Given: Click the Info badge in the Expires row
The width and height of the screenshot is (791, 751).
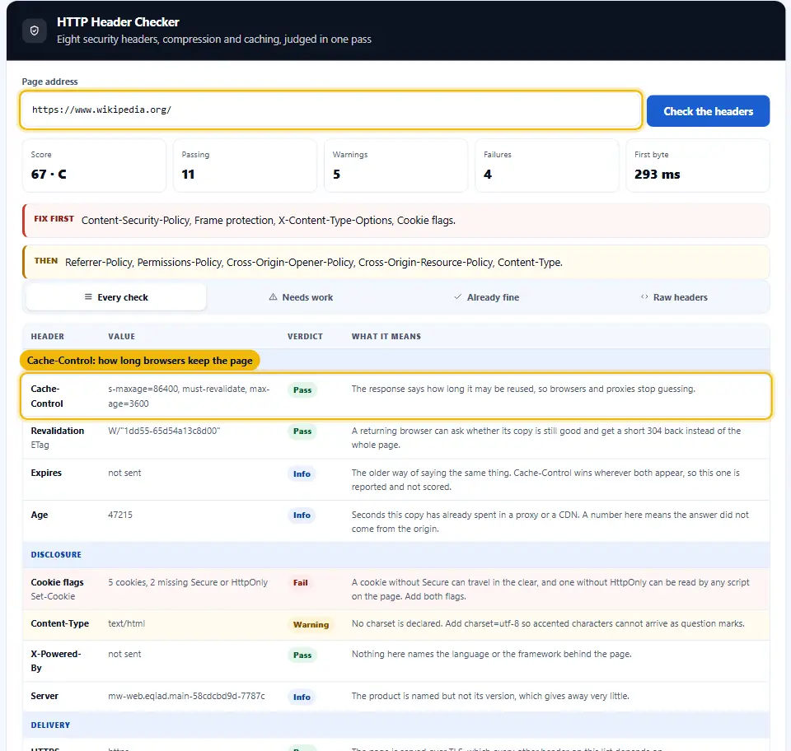Looking at the screenshot, I should [302, 473].
